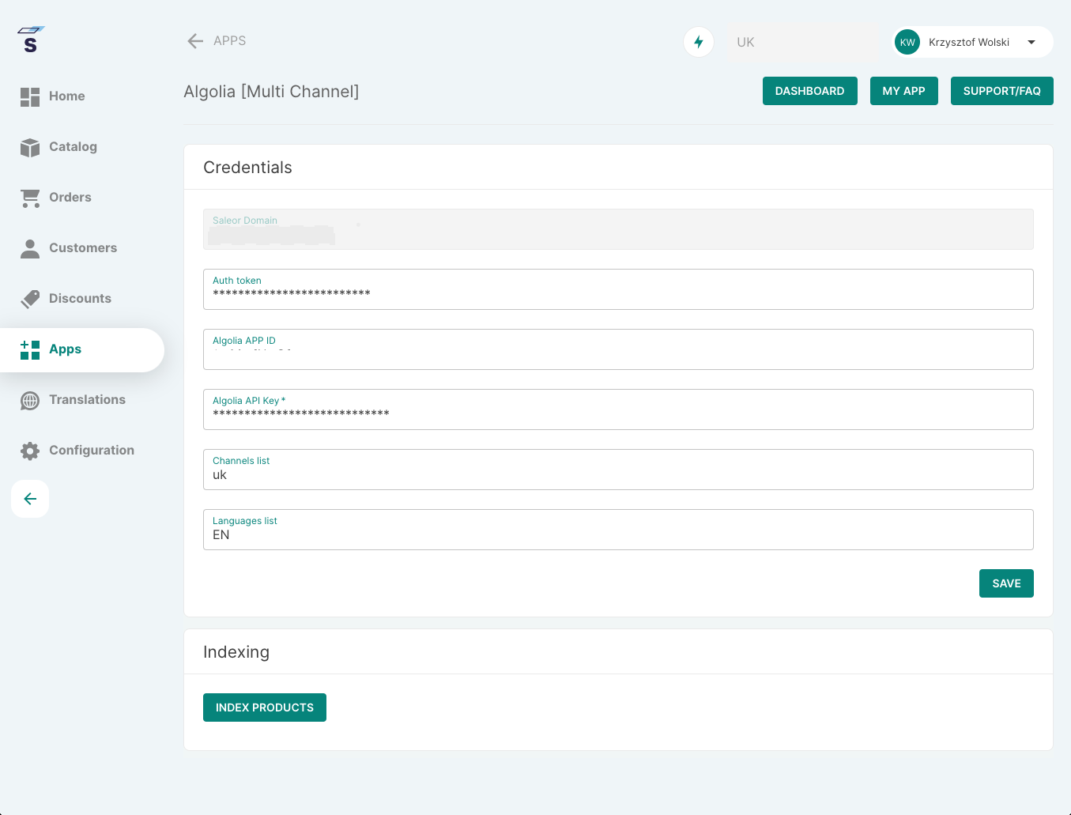1071x815 pixels.
Task: Click INDEX PRODUCTS button
Action: click(265, 707)
